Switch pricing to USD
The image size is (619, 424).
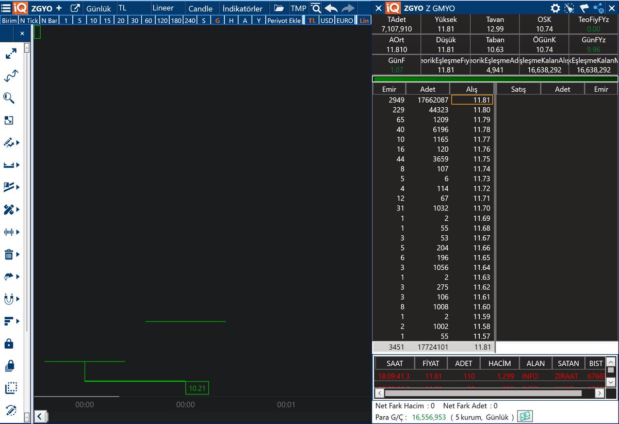(327, 21)
